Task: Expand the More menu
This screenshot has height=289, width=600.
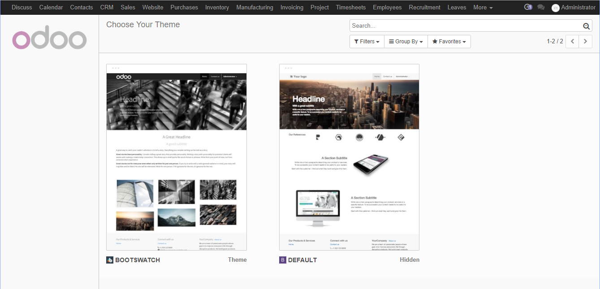Action: 483,7
